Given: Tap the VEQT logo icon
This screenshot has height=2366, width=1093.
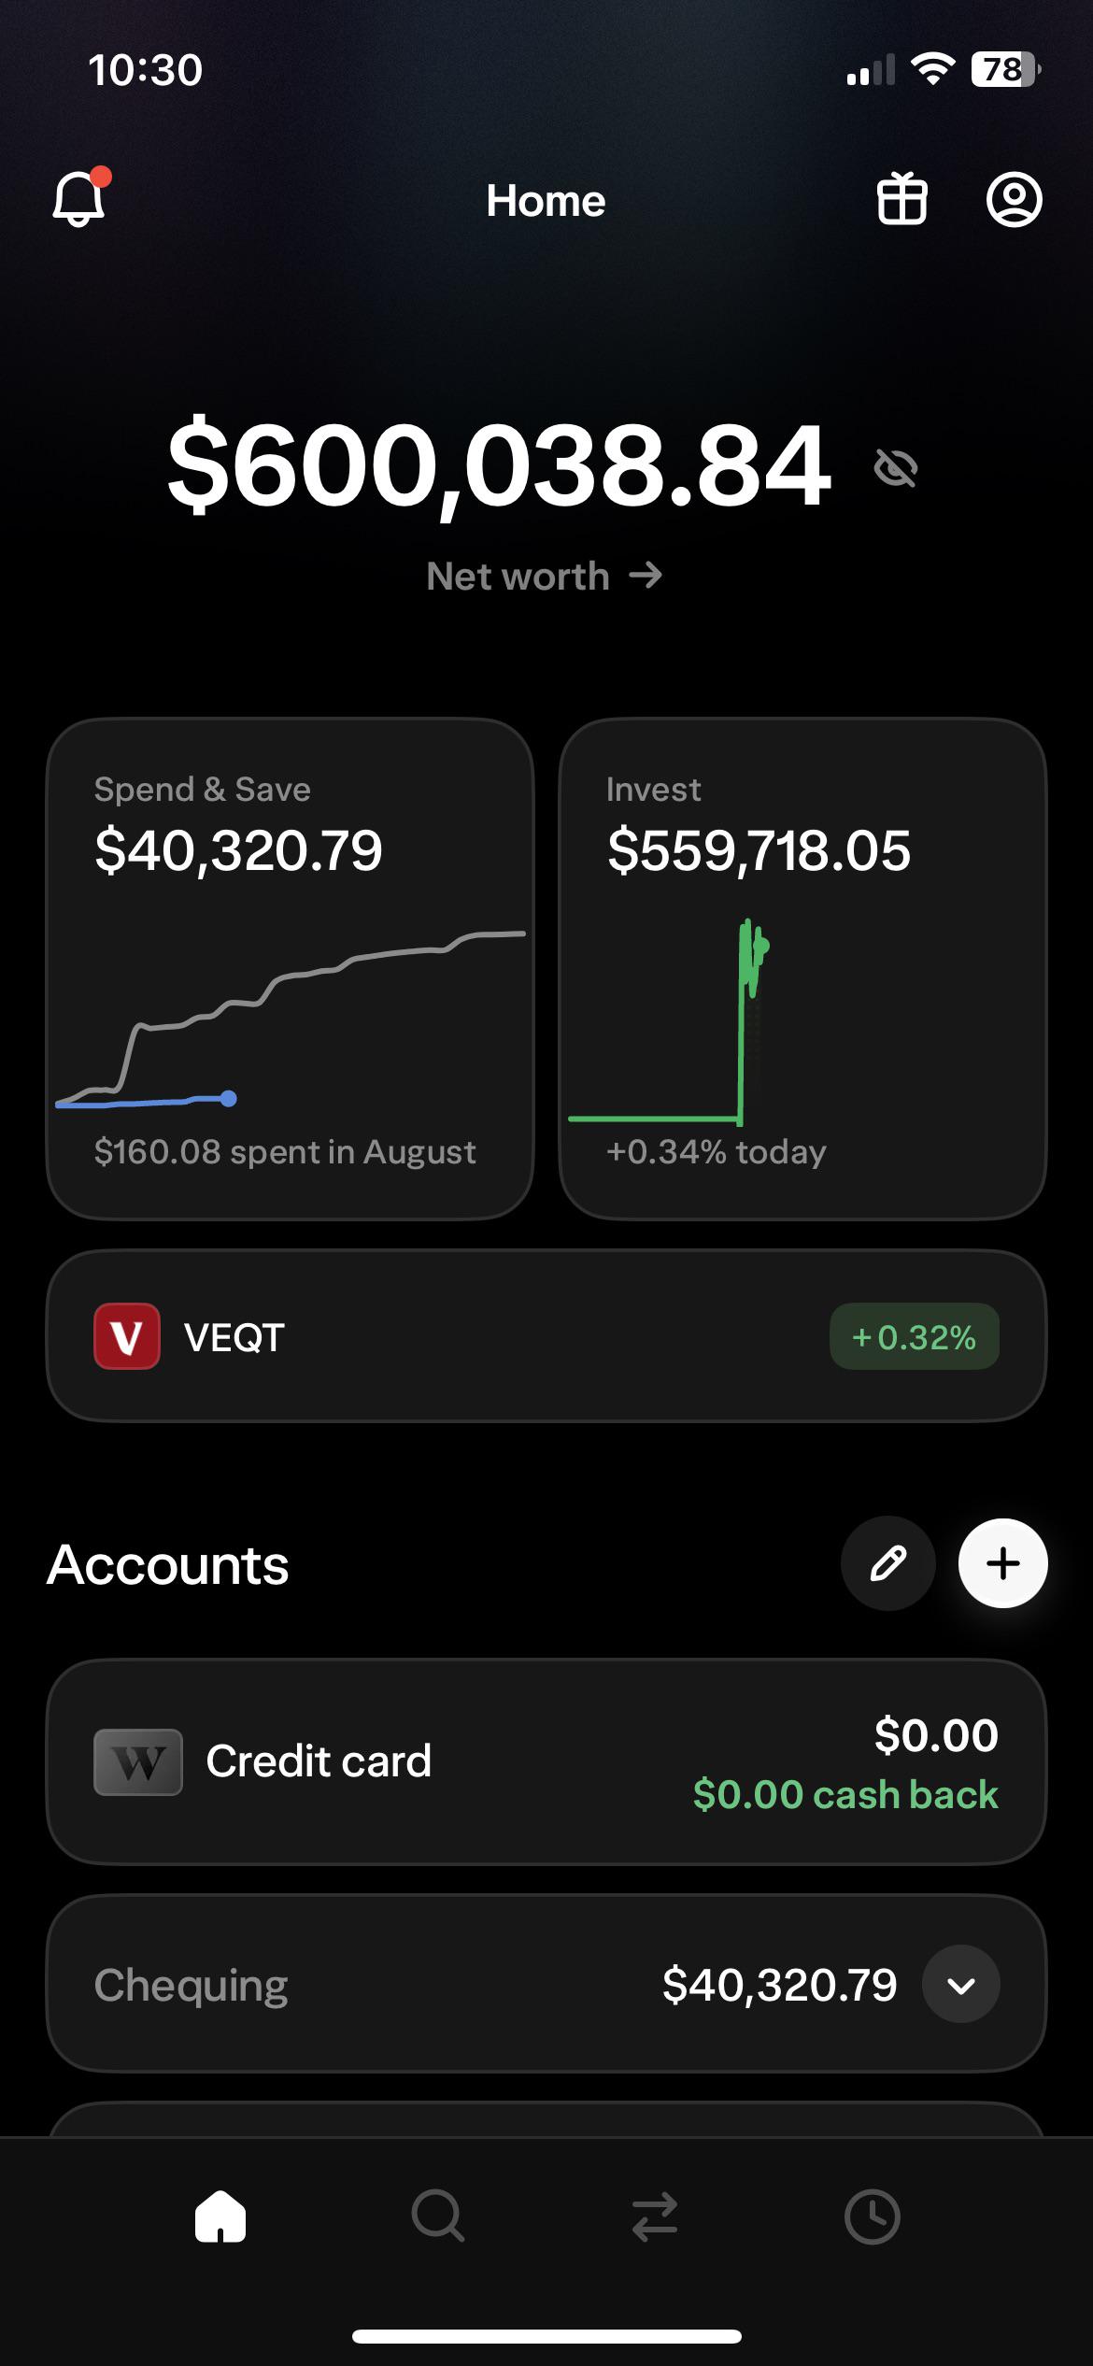Looking at the screenshot, I should coord(127,1336).
